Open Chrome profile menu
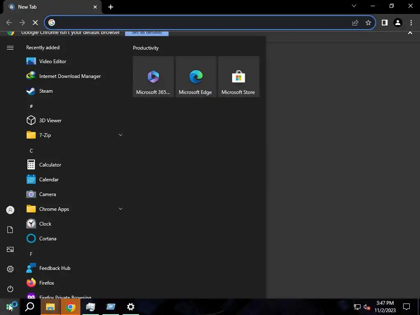This screenshot has height=315, width=420. pos(398,23)
